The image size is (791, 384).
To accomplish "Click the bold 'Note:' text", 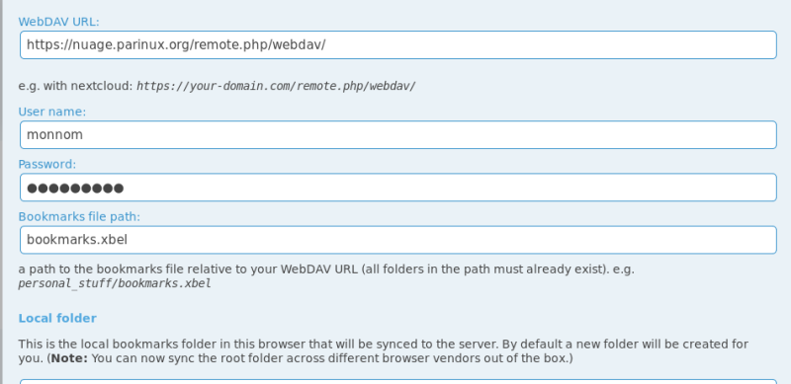I will (69, 358).
